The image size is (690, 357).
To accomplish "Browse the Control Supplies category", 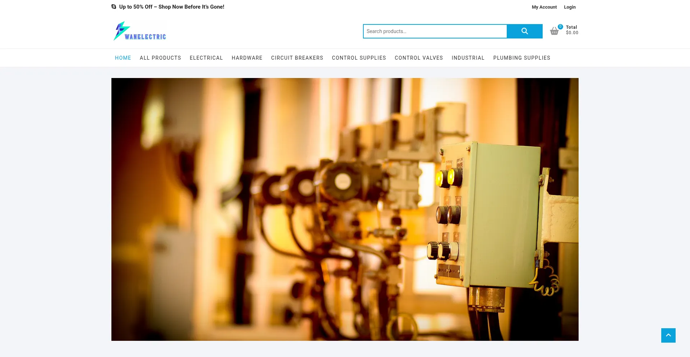I will pyautogui.click(x=359, y=58).
